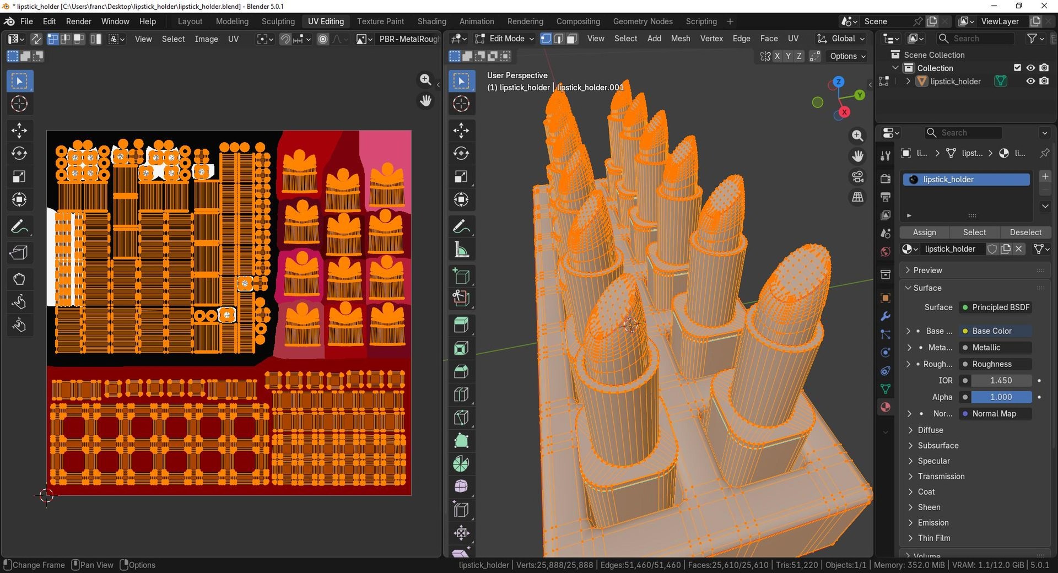
Task: Open the Global transform orientation dropdown
Action: coord(840,39)
